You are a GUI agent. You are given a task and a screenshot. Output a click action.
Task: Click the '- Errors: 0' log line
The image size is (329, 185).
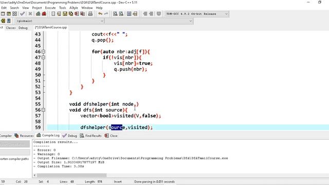(x=45, y=150)
